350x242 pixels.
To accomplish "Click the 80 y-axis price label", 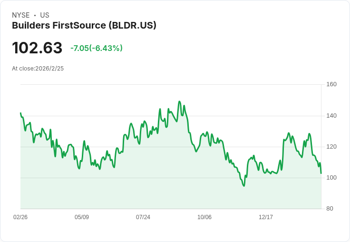I will 330,209.
